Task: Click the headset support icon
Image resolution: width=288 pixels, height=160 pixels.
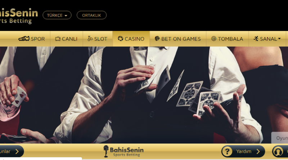Action: click(x=278, y=152)
